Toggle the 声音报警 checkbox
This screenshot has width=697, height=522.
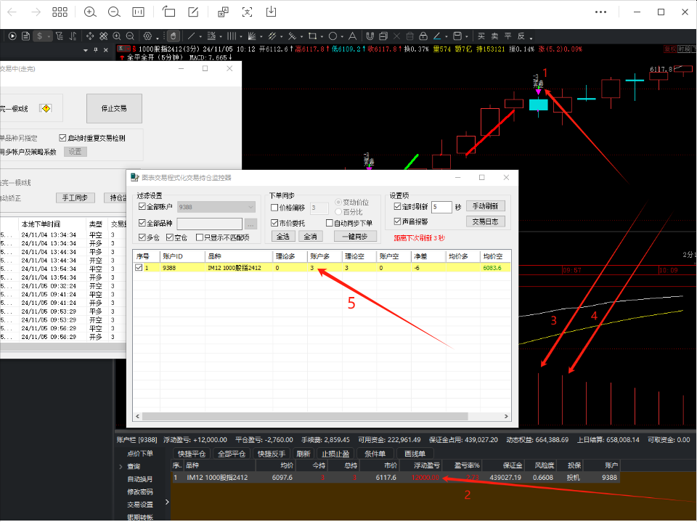point(397,221)
